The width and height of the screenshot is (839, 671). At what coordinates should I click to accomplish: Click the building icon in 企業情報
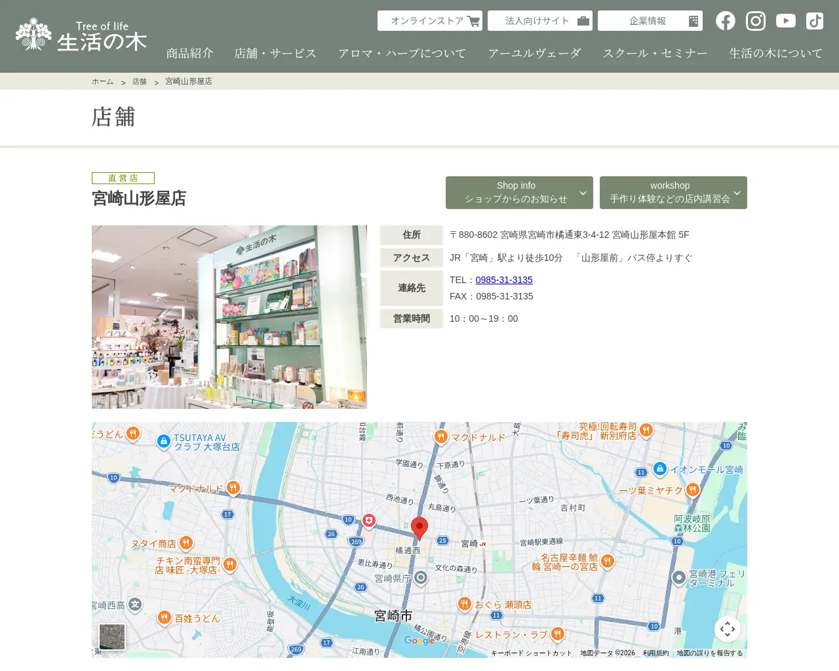pos(693,21)
